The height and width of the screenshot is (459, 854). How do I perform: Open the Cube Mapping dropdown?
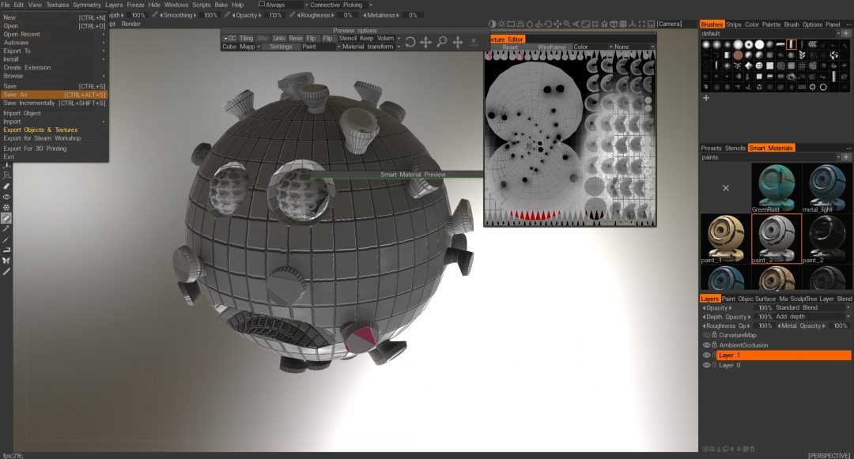[x=241, y=47]
